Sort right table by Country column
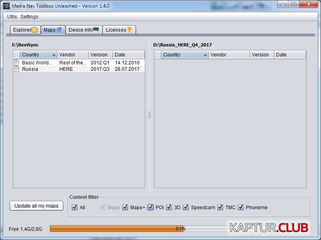 pos(185,55)
